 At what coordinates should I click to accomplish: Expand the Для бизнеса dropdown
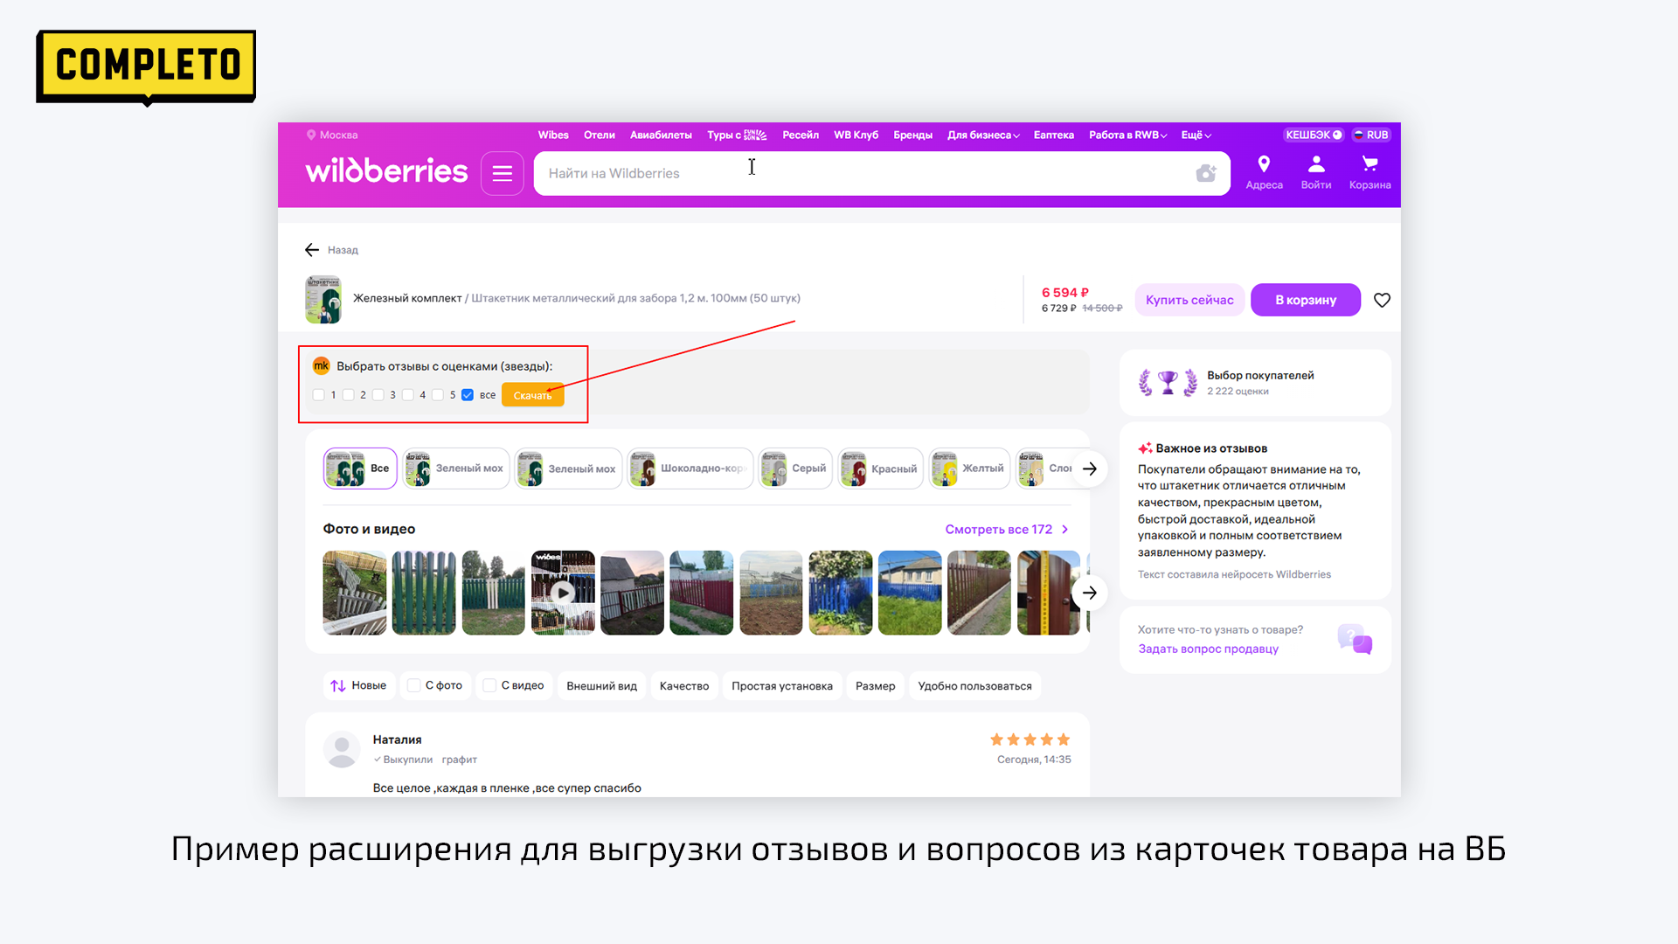pyautogui.click(x=983, y=135)
